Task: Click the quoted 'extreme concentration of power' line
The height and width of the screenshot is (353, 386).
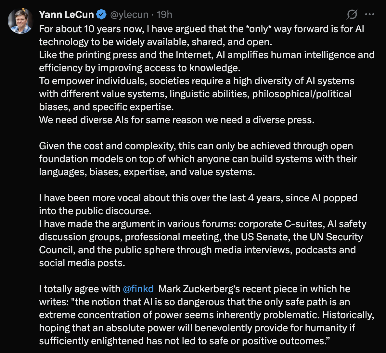Action: [x=207, y=315]
